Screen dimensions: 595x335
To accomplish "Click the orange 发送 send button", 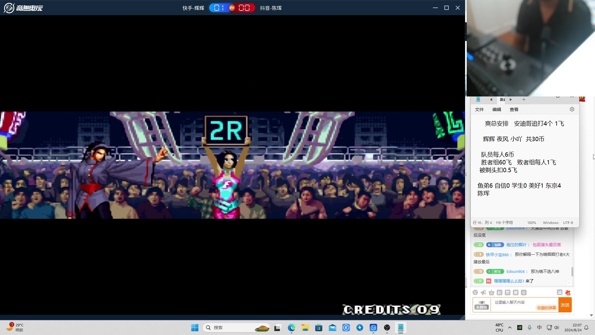I will [x=565, y=305].
